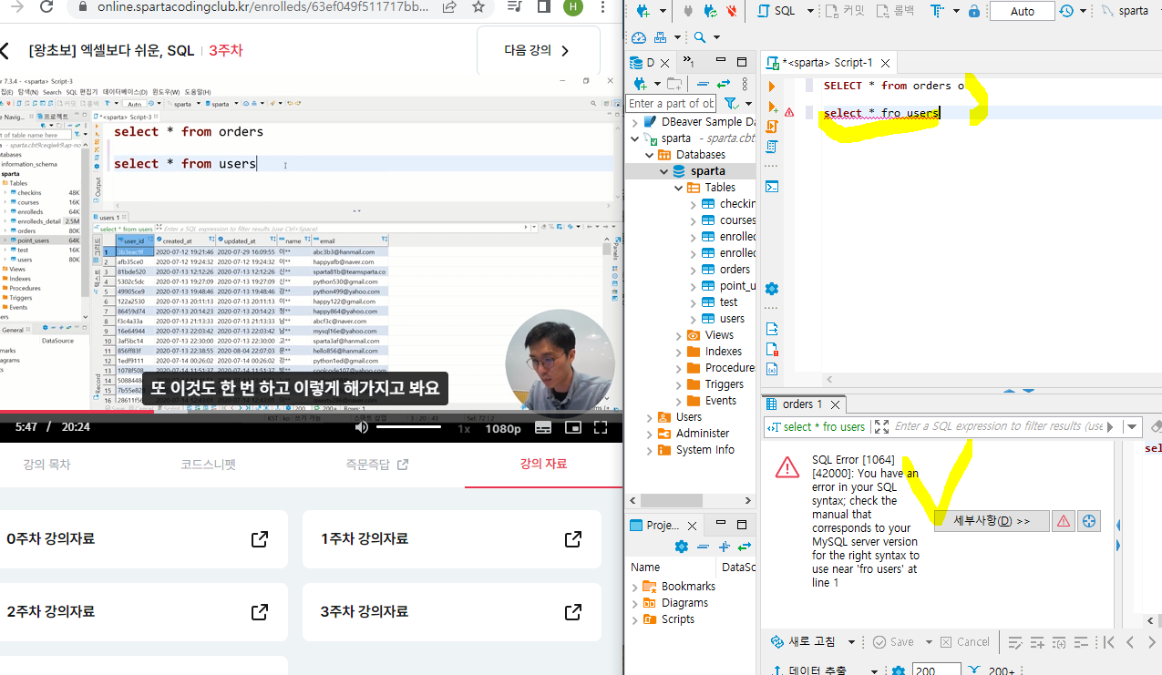The image size is (1162, 675).
Task: Select the users table in navigator
Action: tap(732, 319)
